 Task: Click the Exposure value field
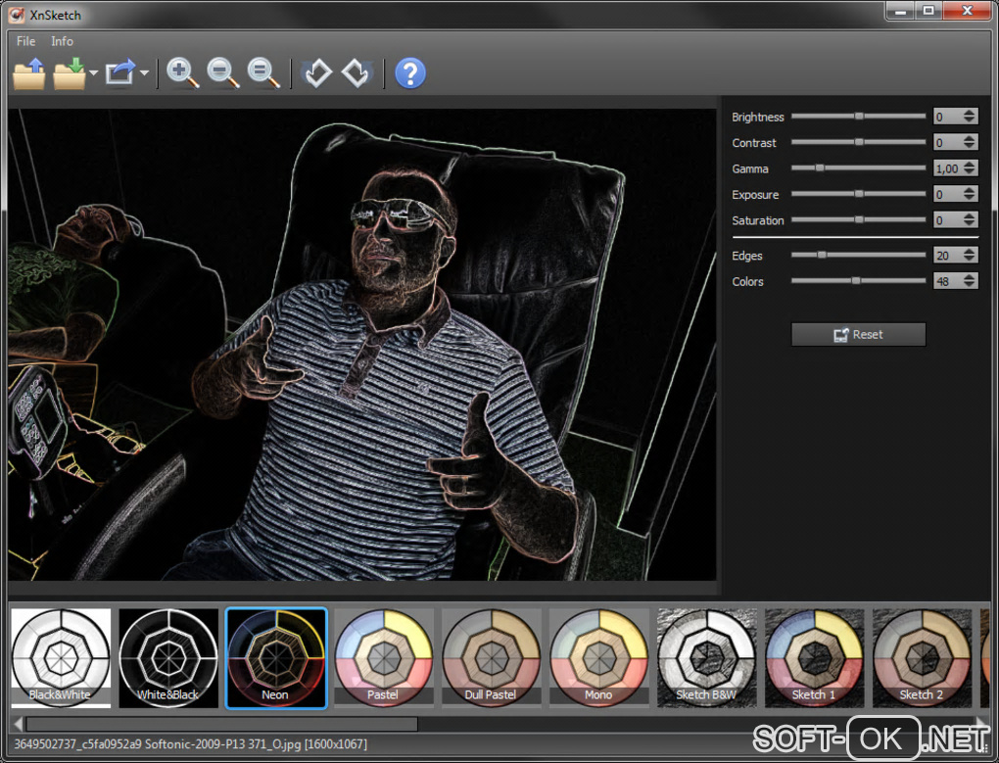click(x=947, y=194)
